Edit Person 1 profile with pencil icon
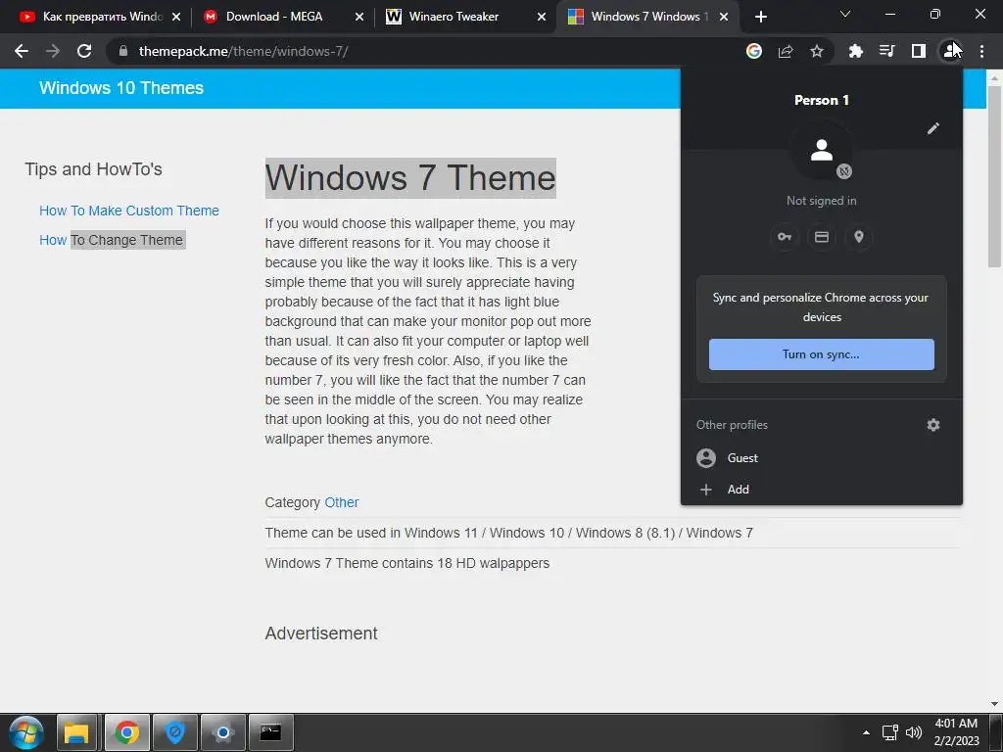Screen dimensions: 1003x752 tap(933, 128)
